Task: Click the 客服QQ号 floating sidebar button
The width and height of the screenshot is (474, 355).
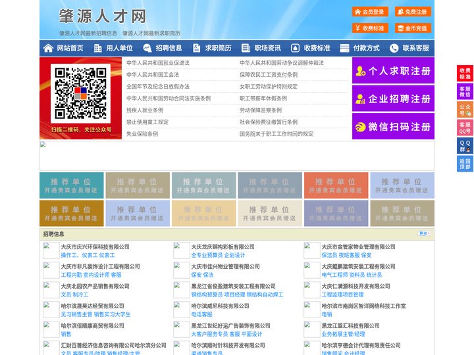Action: tap(465, 128)
